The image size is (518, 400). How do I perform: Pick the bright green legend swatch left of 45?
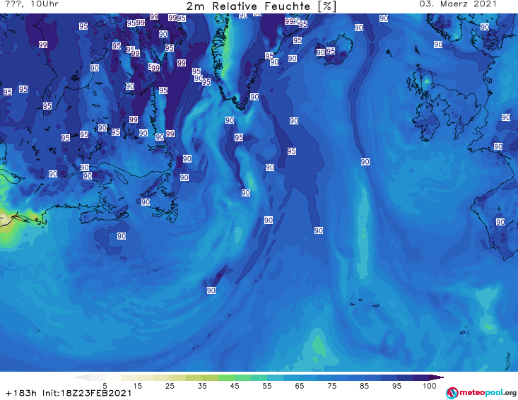[x=226, y=377]
